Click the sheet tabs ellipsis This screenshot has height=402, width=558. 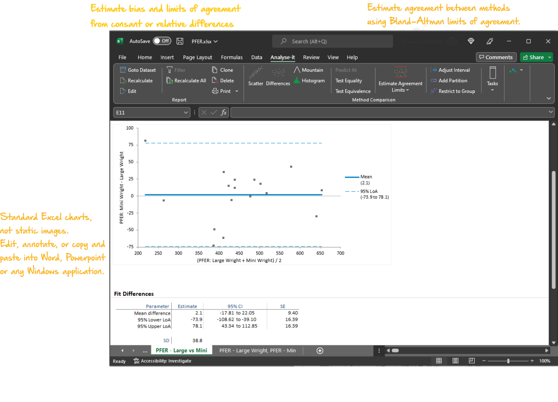(145, 351)
